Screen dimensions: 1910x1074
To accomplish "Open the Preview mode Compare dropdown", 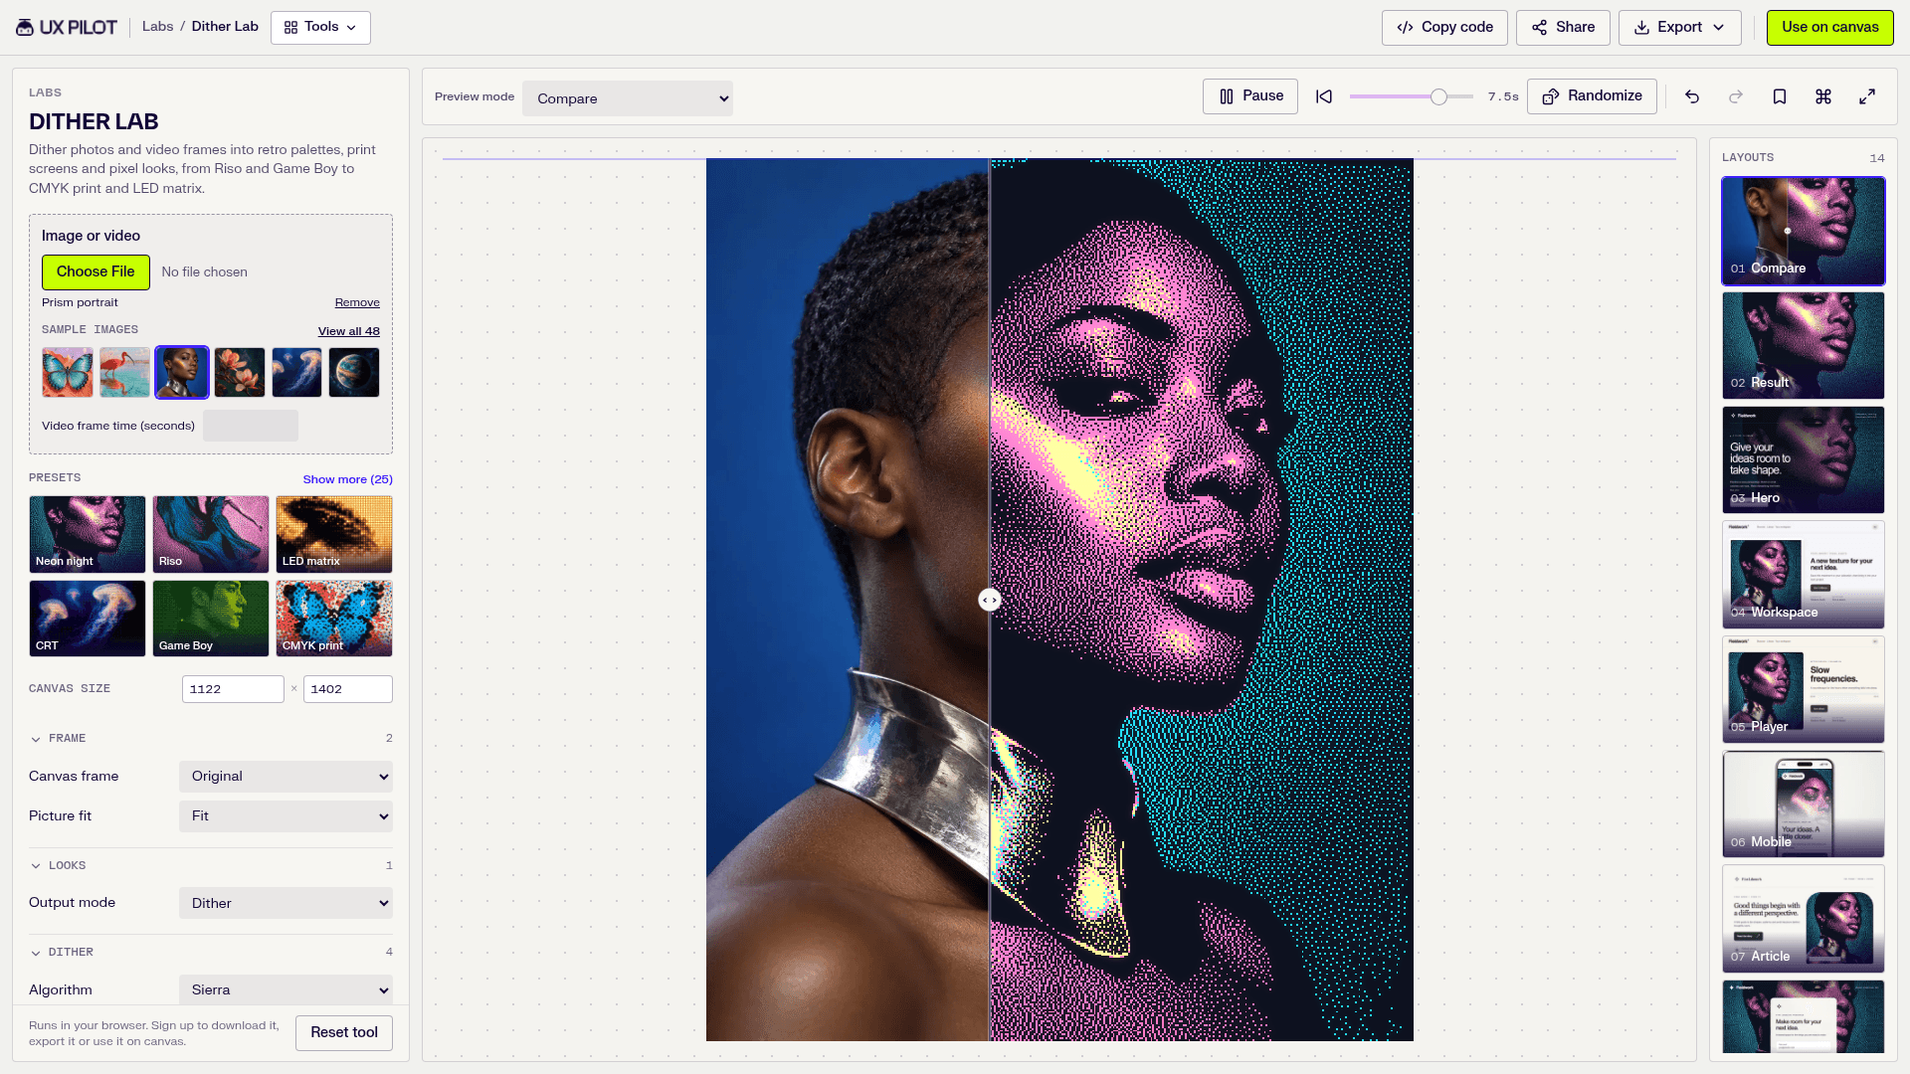I will point(628,98).
